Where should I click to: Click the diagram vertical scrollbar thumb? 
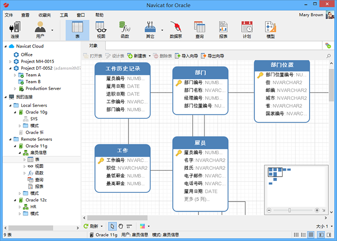(x=331, y=85)
